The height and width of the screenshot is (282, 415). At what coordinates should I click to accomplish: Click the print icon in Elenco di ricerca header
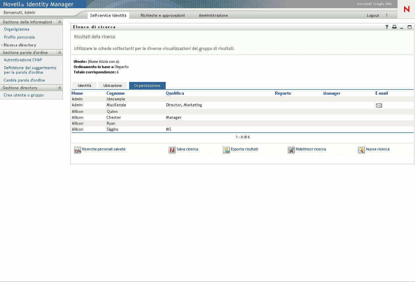pyautogui.click(x=394, y=27)
